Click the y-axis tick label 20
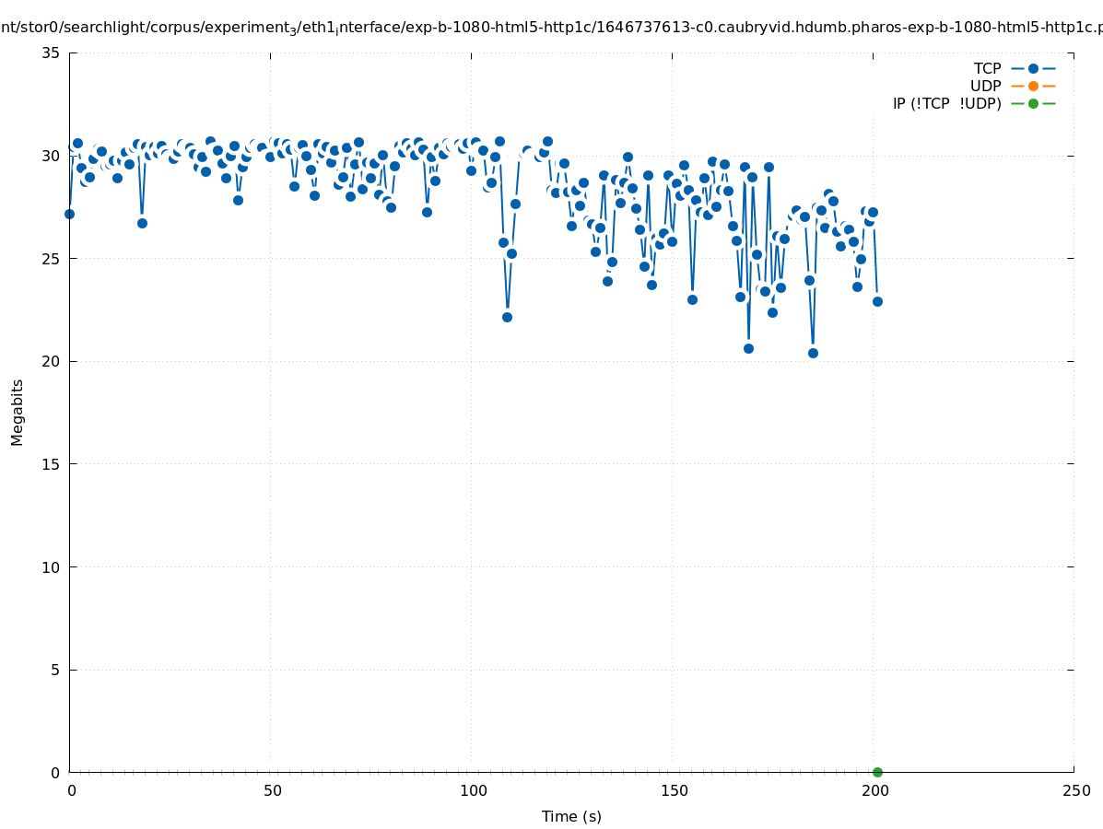Screen dimensions: 1103x829 click(51, 361)
